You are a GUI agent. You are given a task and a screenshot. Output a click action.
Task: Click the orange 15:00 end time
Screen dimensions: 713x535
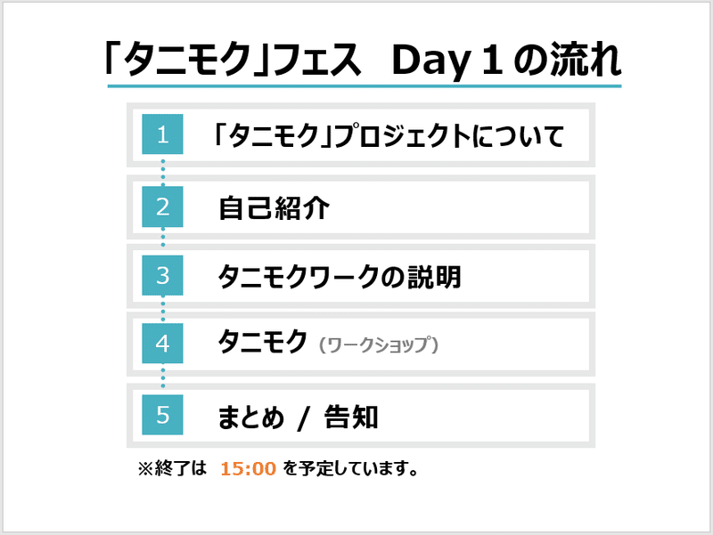coord(249,468)
